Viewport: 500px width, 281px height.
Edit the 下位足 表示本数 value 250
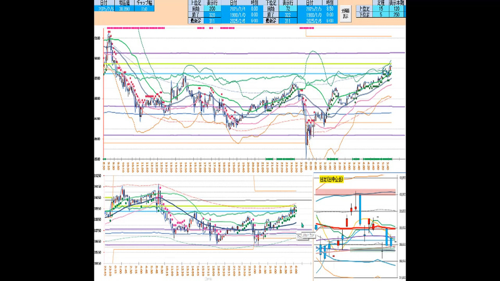pyautogui.click(x=397, y=15)
